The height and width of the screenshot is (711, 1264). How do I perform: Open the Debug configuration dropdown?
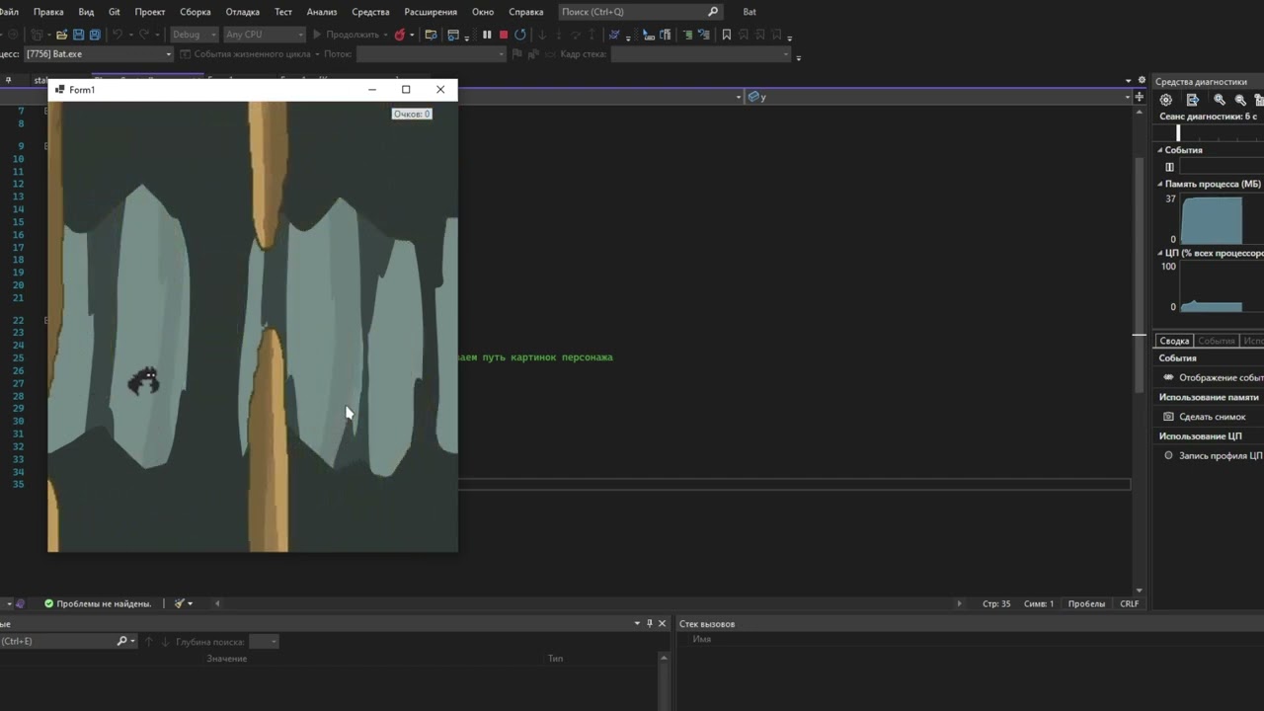pyautogui.click(x=194, y=35)
